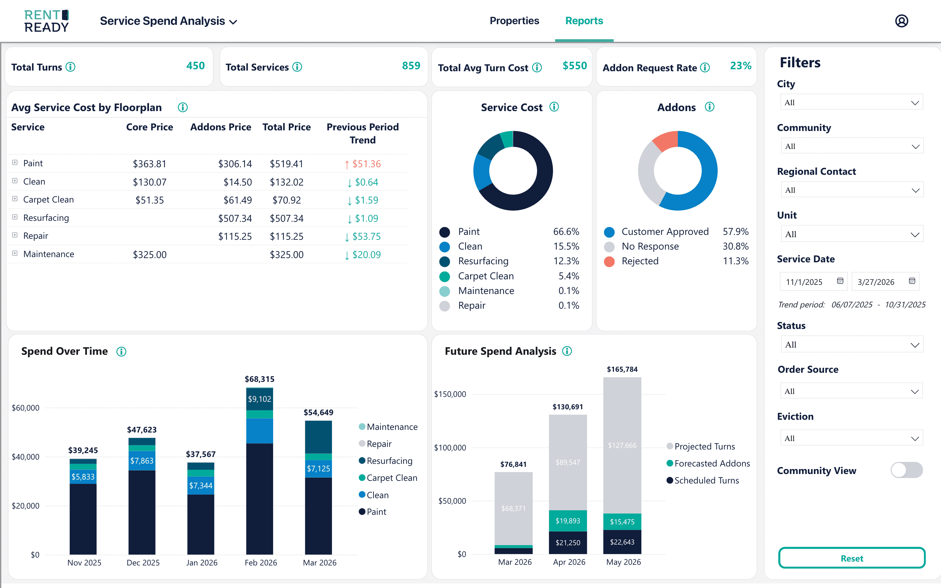
Task: Open the Eviction filter dropdown
Action: point(851,438)
